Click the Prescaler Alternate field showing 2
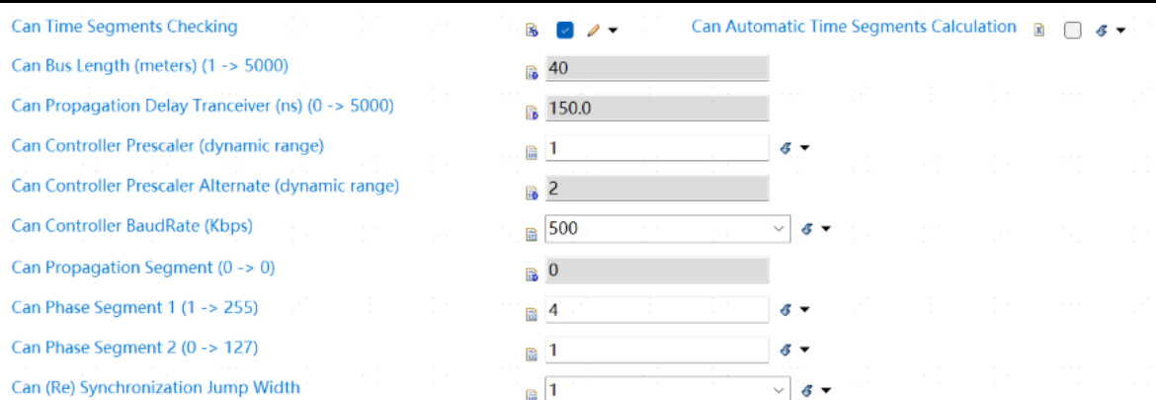Screen dimensions: 1156x400 tap(657, 189)
